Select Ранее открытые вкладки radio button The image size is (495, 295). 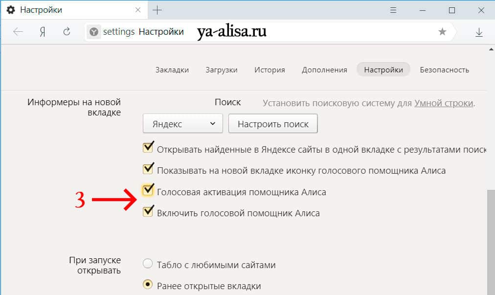click(148, 285)
